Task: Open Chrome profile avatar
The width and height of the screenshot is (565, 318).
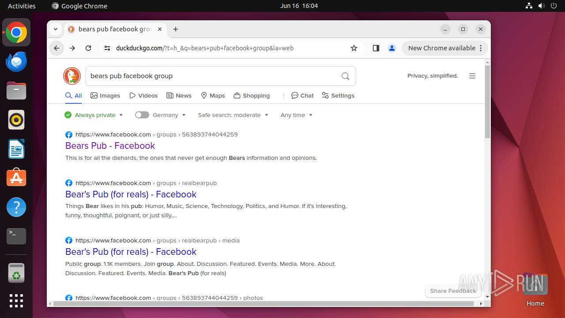Action: 392,48
